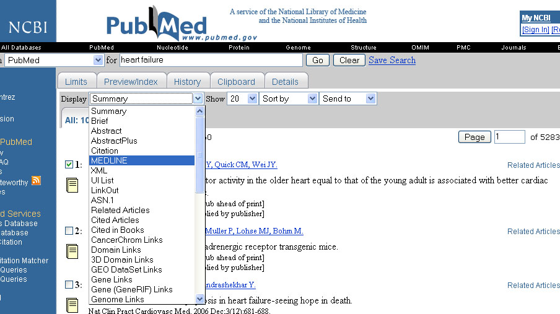This screenshot has width=560, height=314.
Task: Open the Save Search link
Action: (392, 60)
